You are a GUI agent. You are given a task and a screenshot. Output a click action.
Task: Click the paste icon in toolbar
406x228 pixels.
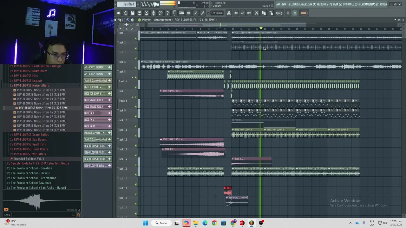271,13
